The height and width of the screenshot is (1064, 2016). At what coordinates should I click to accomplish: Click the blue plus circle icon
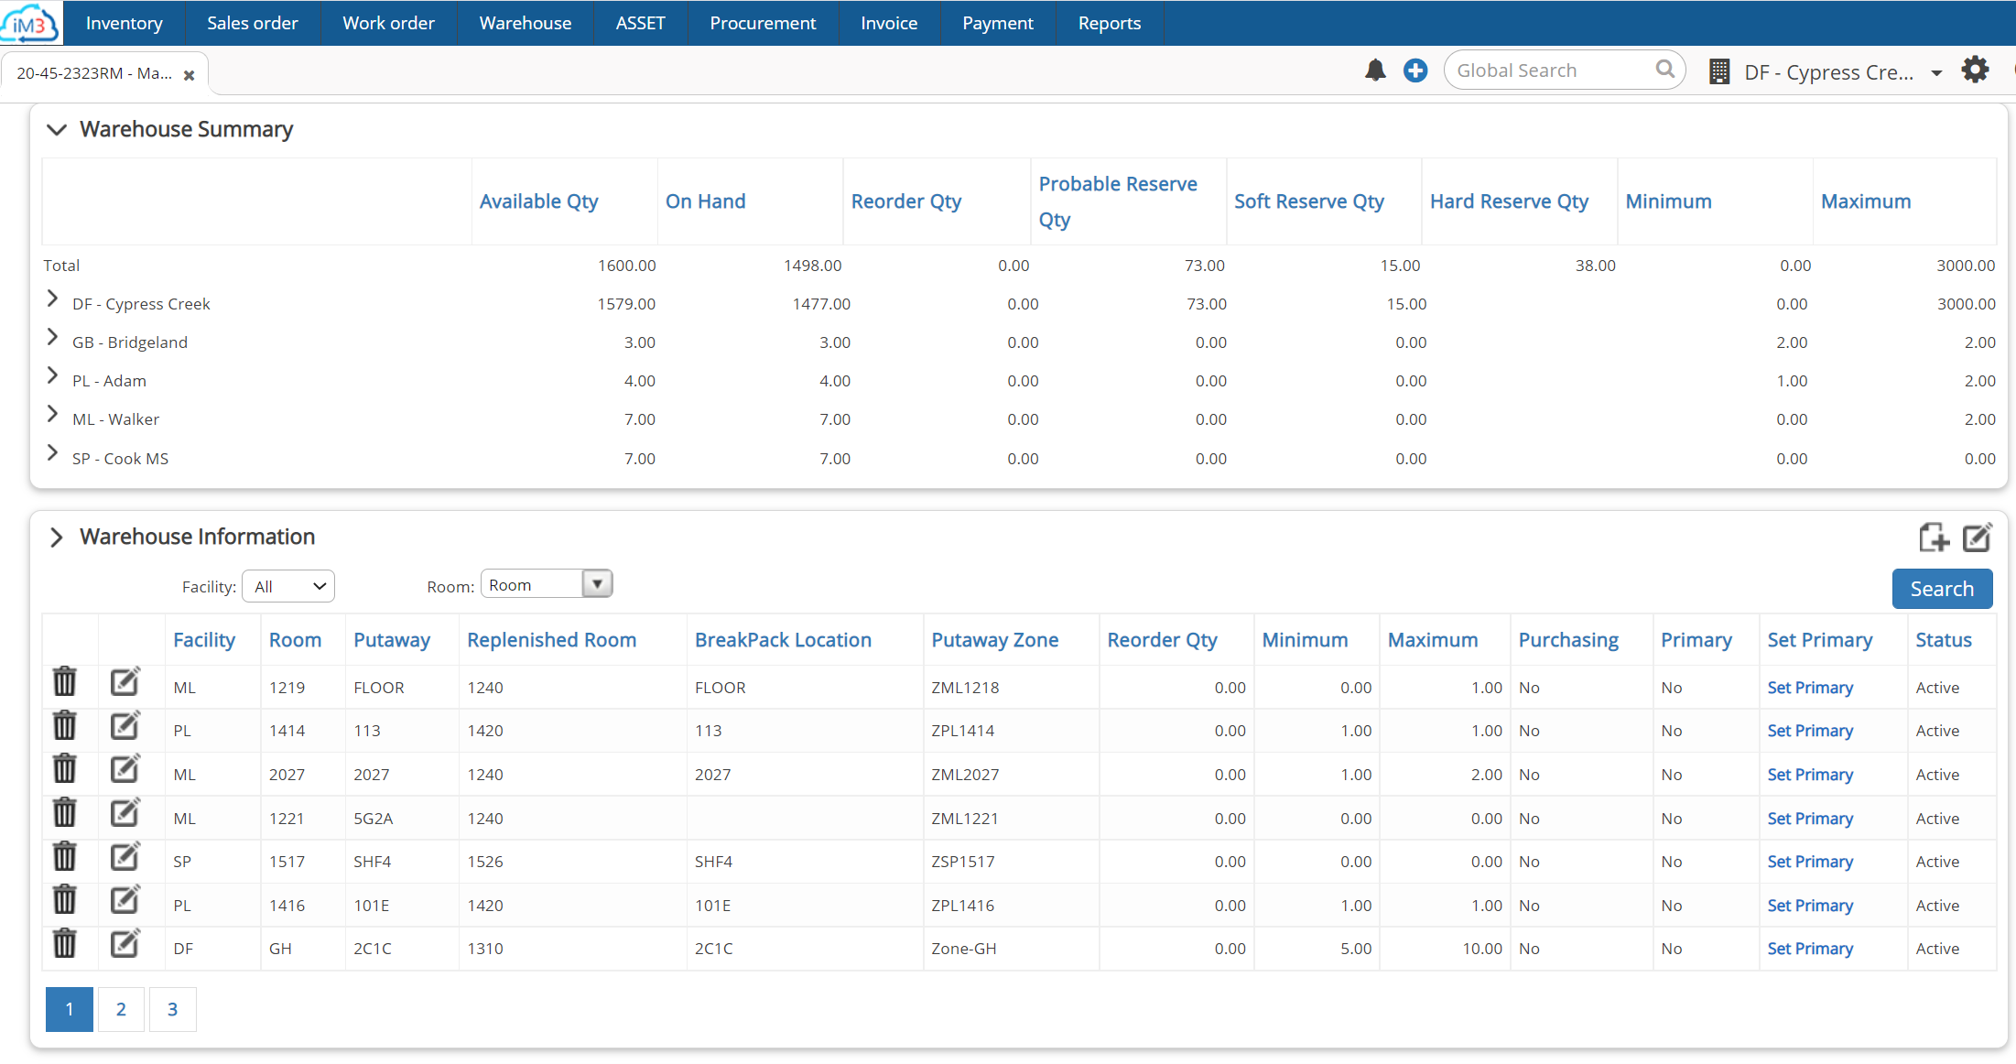[x=1414, y=69]
